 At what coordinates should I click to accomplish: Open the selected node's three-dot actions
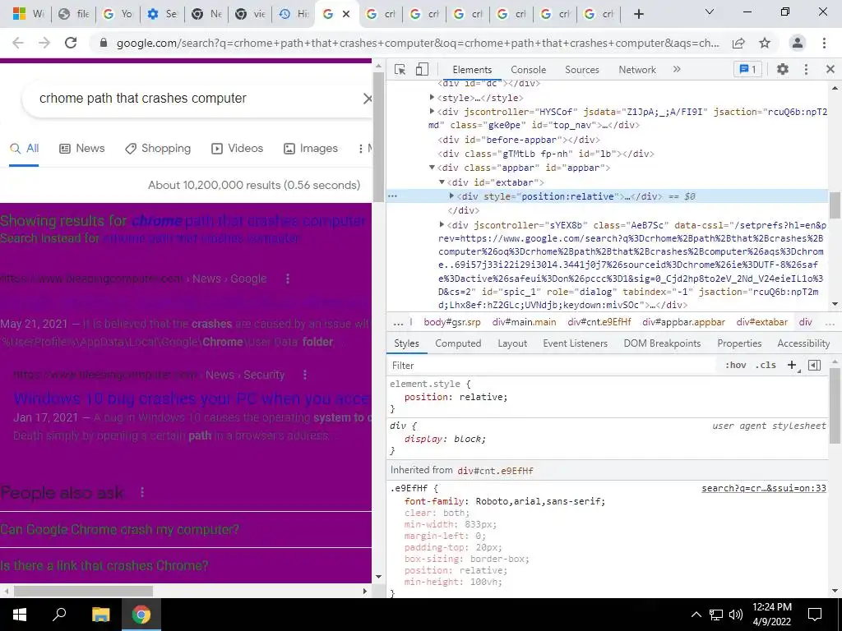pos(392,196)
